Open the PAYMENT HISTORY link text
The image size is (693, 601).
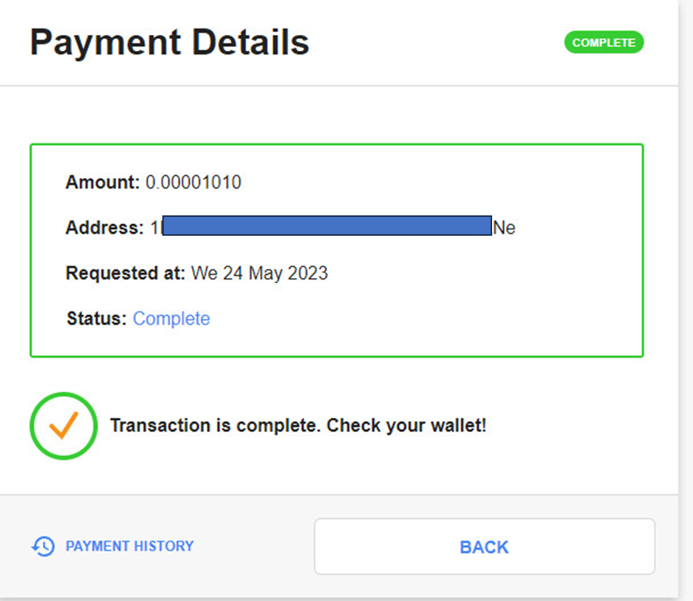tap(130, 546)
